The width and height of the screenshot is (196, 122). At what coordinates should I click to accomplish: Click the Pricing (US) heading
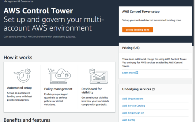pyautogui.click(x=131, y=48)
